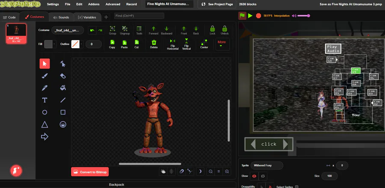Click the Redo arrow
Viewport: 385px width, 188px height.
coord(100,30)
